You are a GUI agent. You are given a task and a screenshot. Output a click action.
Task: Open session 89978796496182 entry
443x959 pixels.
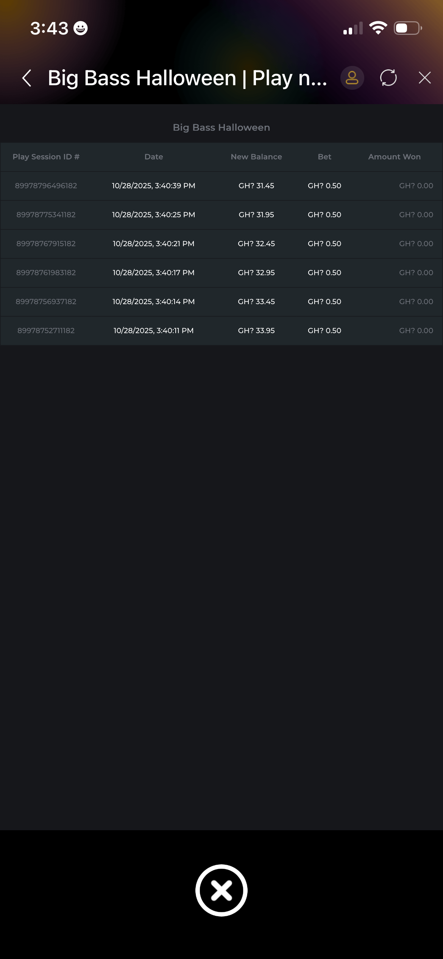[46, 186]
